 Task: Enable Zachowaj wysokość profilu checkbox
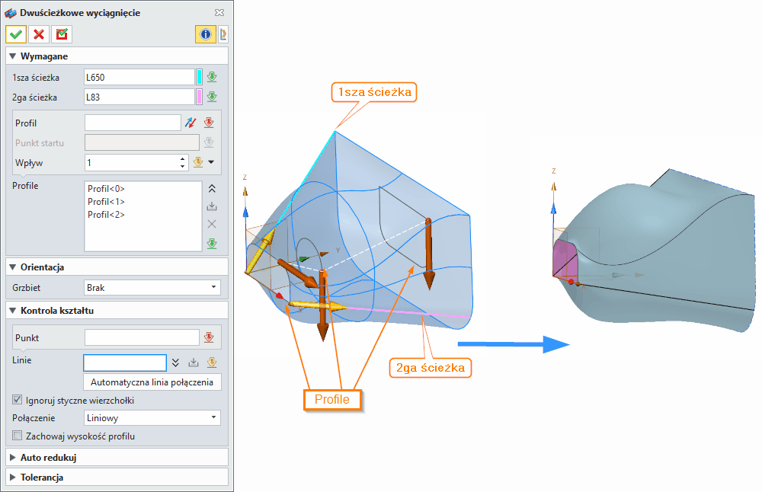[x=18, y=436]
